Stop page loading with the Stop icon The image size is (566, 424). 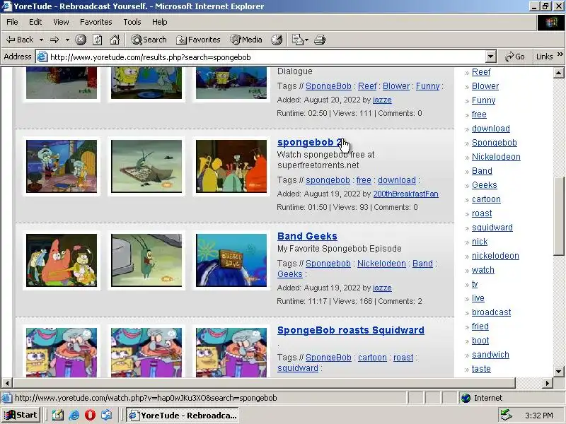pos(81,40)
